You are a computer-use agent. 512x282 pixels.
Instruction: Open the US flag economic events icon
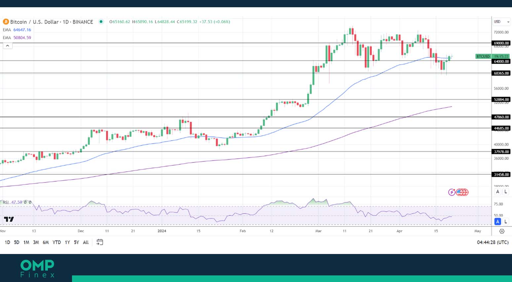(x=459, y=192)
